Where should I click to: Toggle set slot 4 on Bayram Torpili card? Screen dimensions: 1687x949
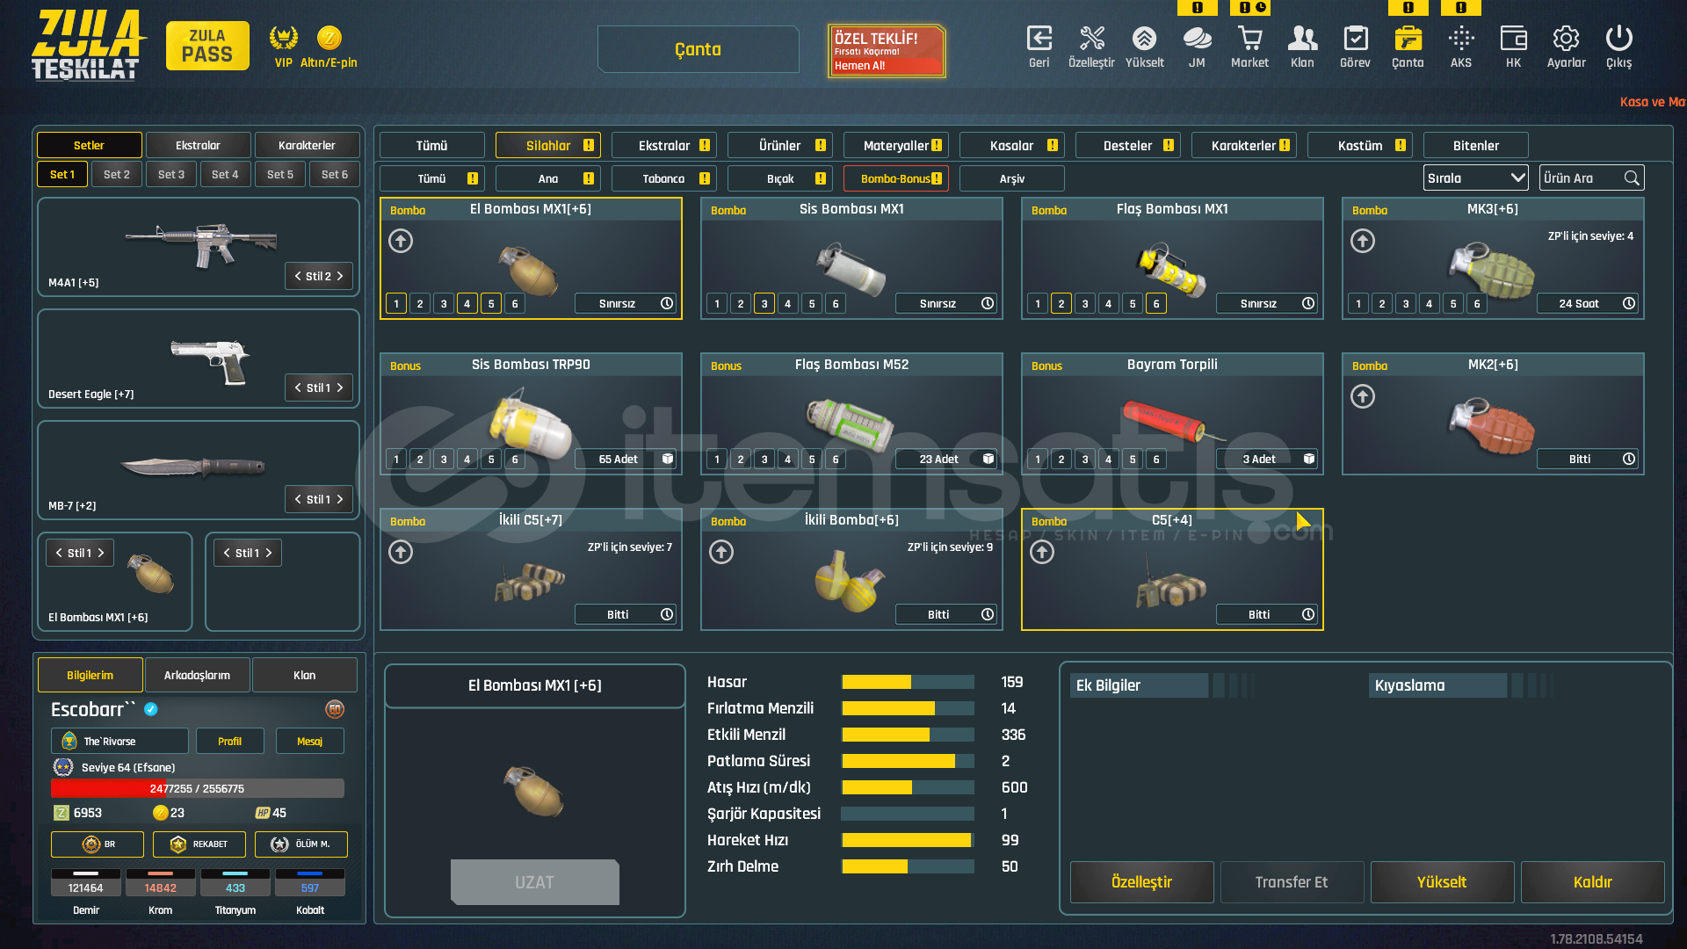(1109, 459)
